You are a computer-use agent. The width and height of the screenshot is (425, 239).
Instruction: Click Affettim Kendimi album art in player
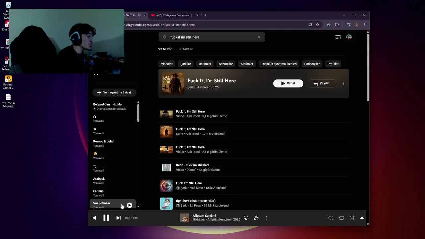tap(185, 218)
